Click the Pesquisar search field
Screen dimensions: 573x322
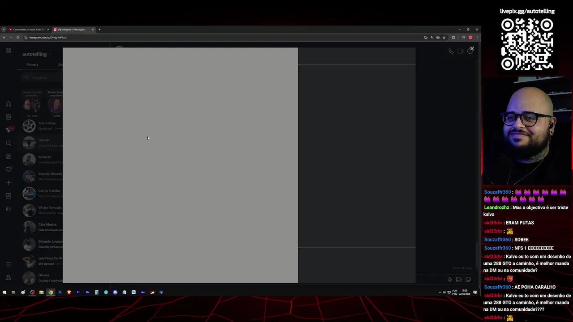[42, 77]
